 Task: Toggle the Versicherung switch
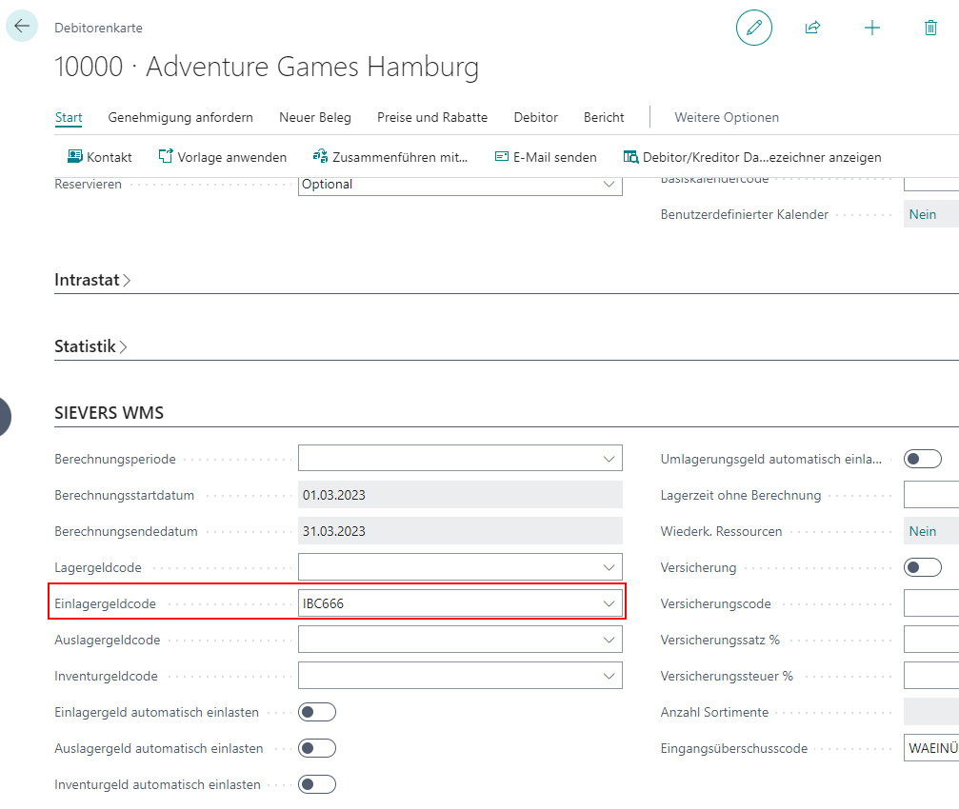pos(922,567)
